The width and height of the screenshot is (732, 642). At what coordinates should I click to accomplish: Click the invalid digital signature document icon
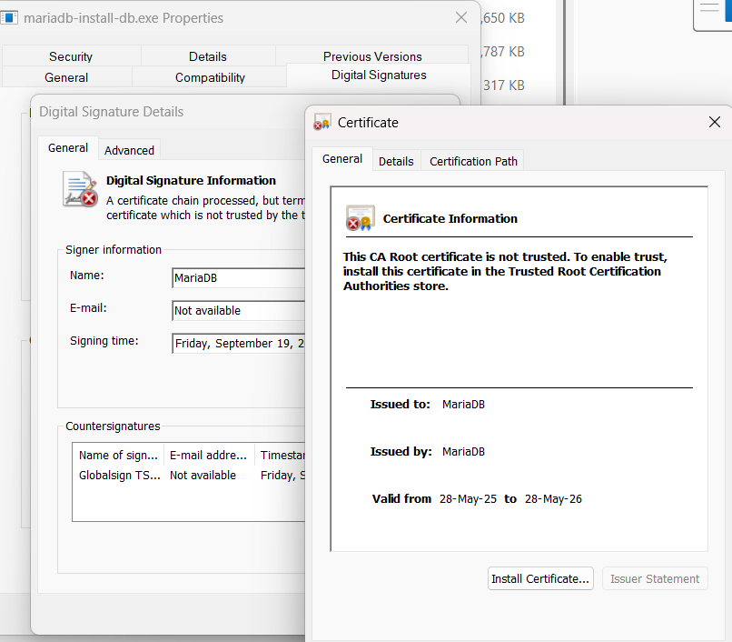80,189
